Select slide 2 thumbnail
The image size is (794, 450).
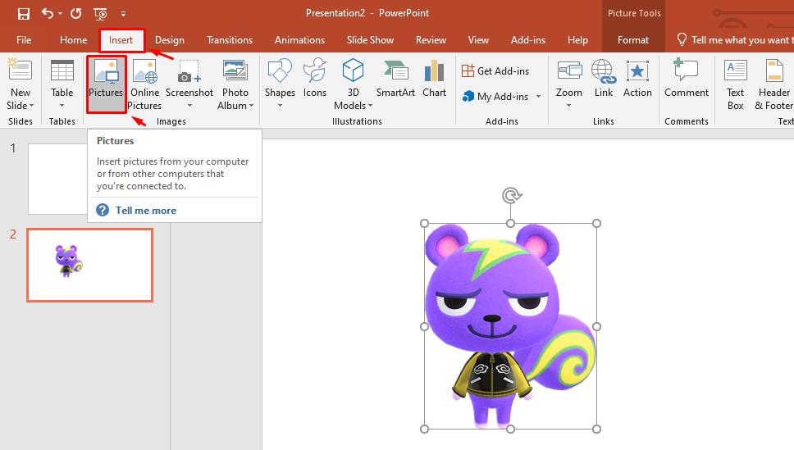[x=89, y=266]
